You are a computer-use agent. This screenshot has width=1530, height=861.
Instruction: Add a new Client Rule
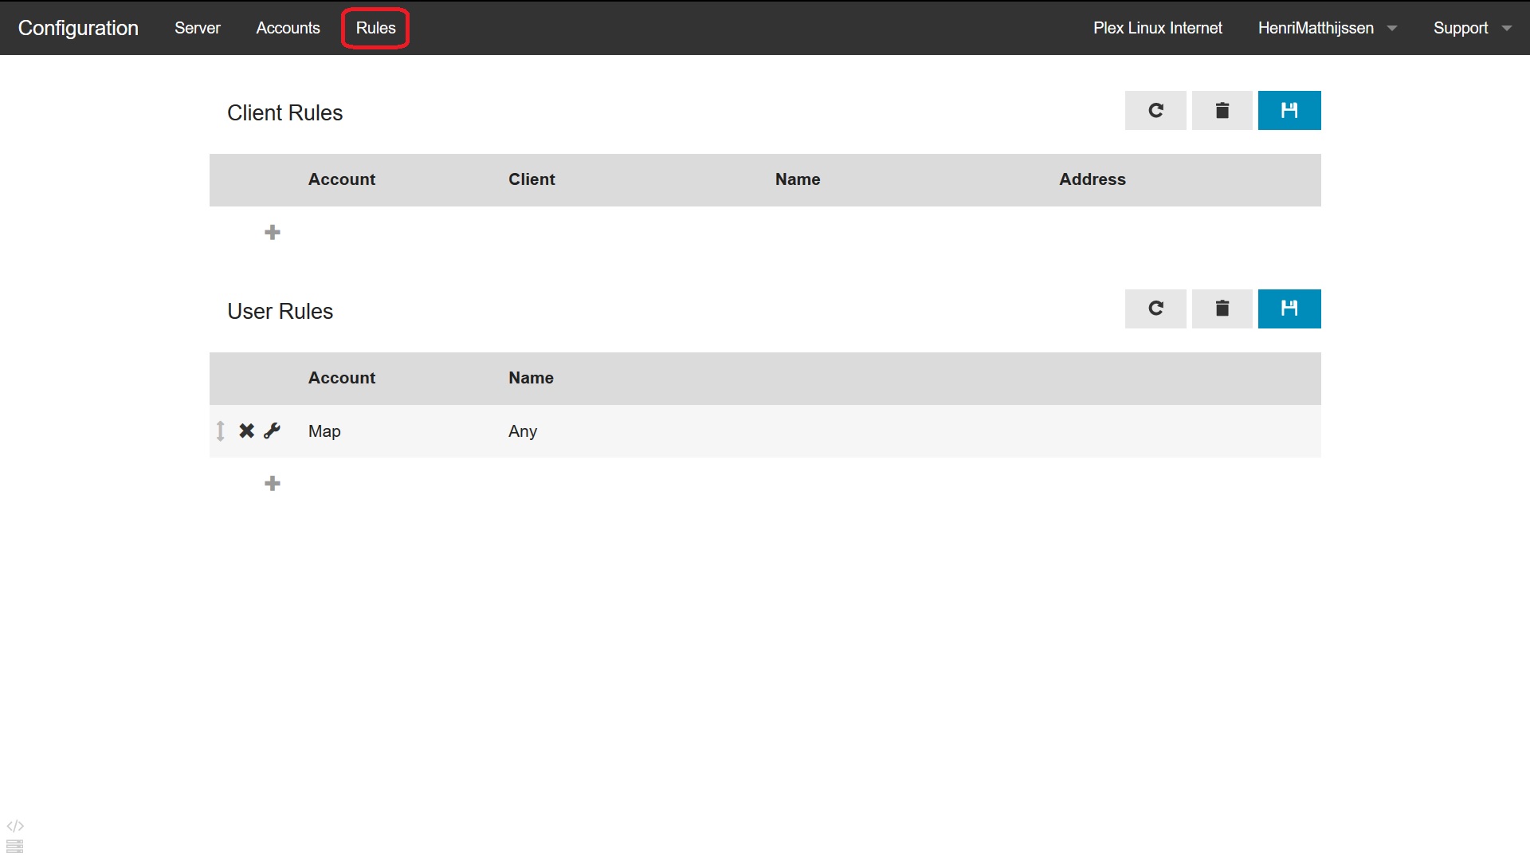pyautogui.click(x=272, y=232)
